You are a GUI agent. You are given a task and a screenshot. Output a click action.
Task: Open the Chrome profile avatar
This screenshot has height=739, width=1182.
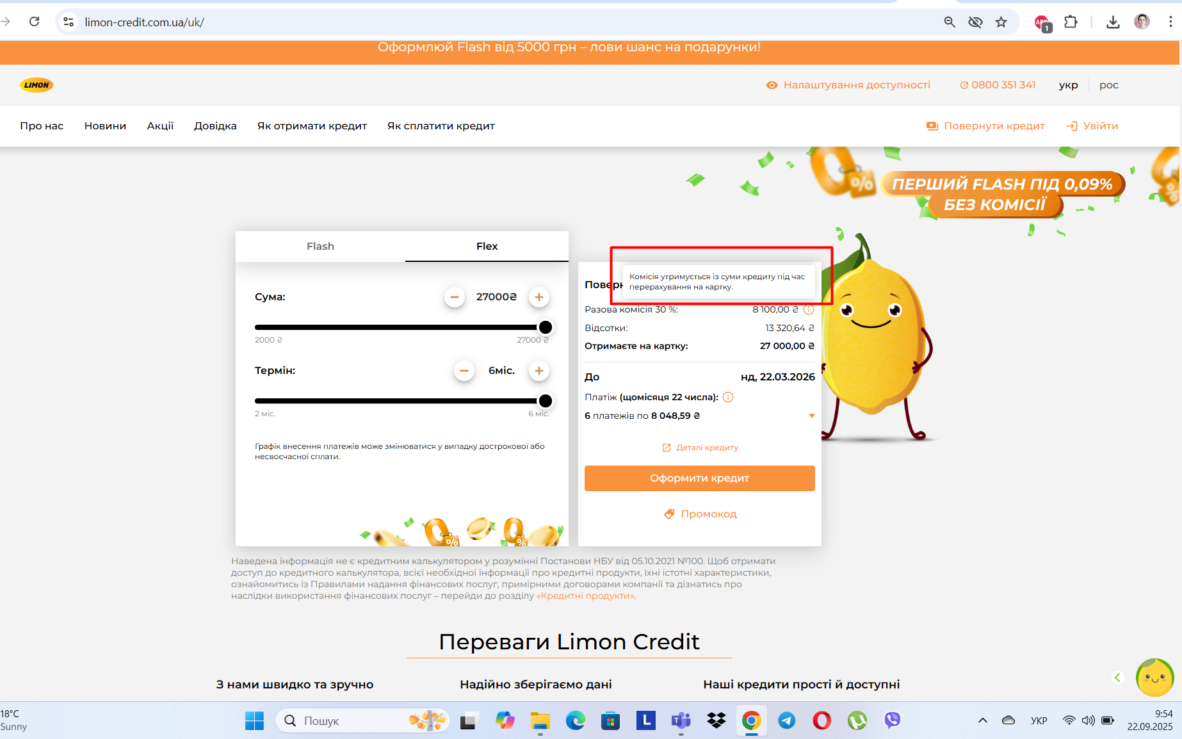coord(1142,22)
